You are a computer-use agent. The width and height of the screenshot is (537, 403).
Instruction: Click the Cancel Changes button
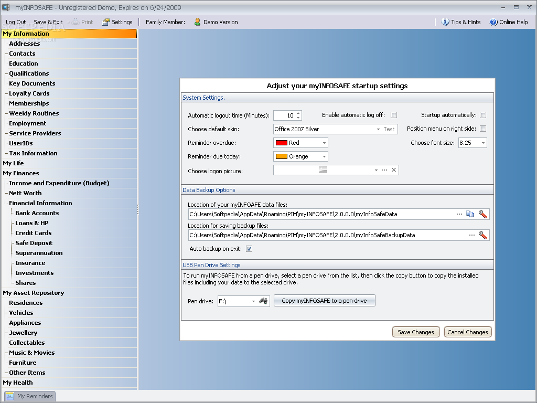point(467,332)
